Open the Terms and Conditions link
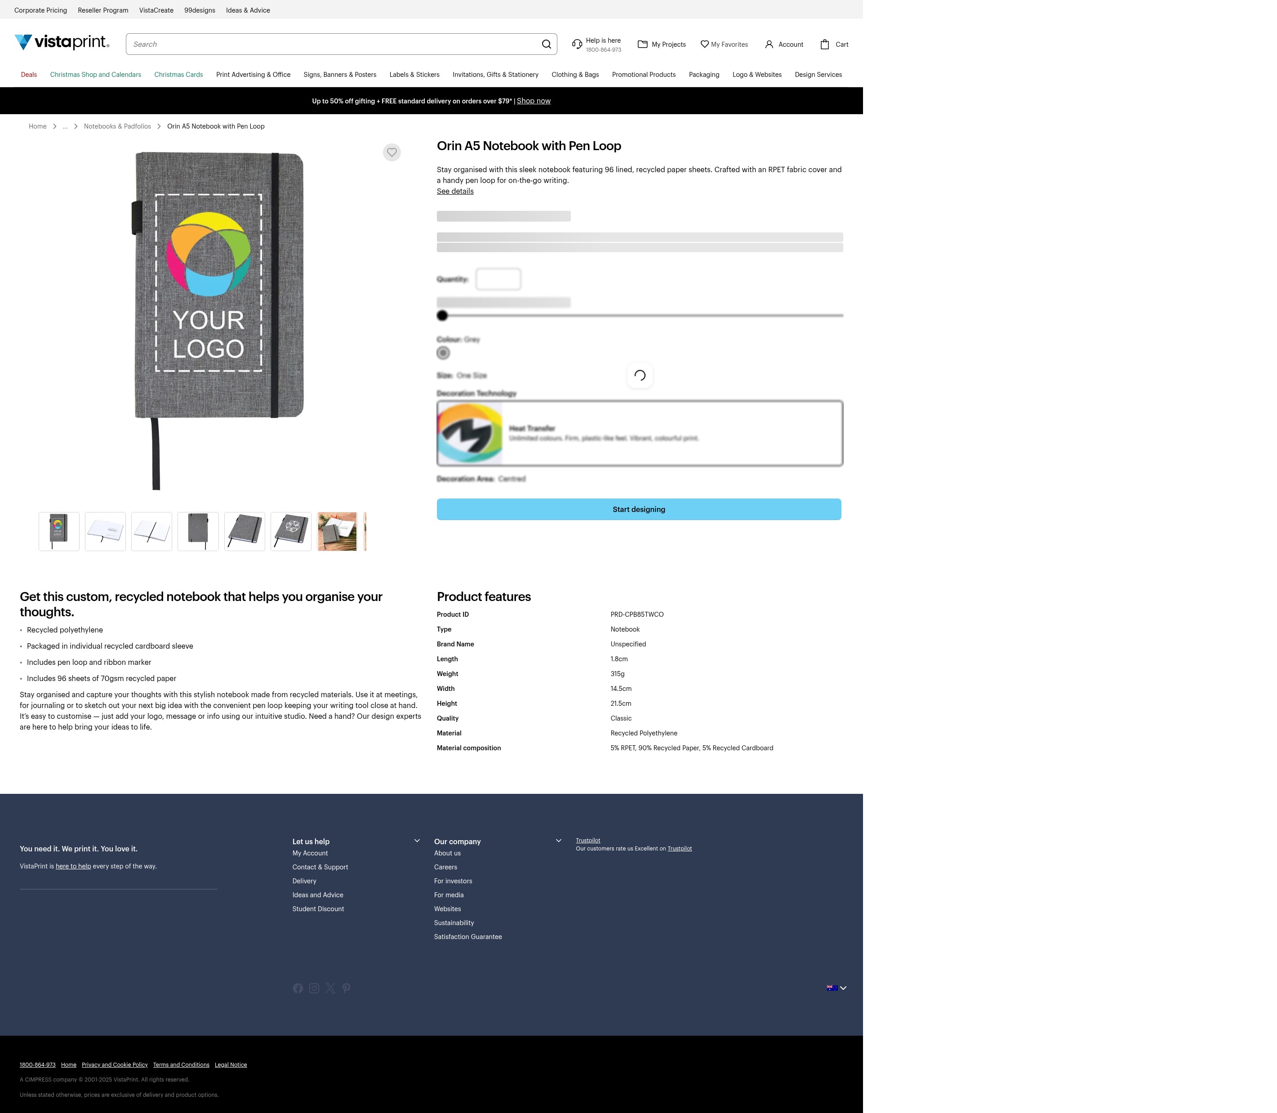 coord(181,1064)
